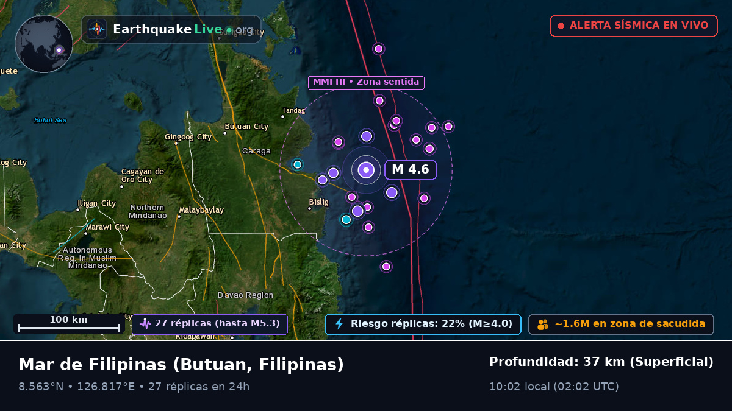The image size is (732, 411).
Task: Click the aftershock marker directly below MMI label
Action: (379, 100)
